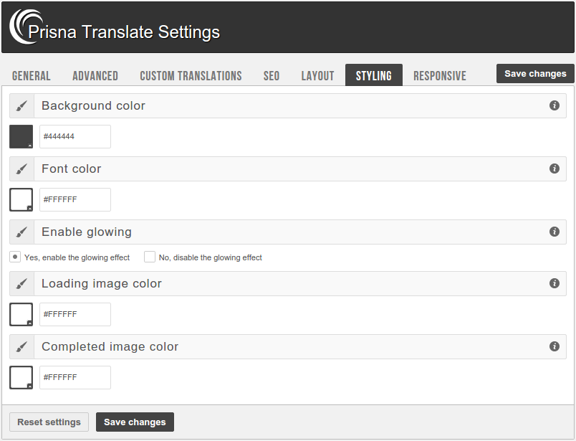The image size is (576, 441).
Task: Click the top Save changes button
Action: click(535, 74)
